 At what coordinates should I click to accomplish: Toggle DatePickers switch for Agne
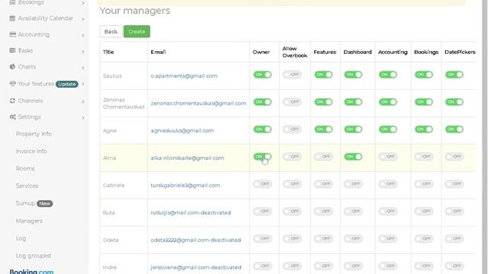pos(454,129)
